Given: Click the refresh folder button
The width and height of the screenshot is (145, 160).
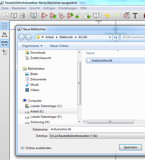Looking at the screenshot, I should click(x=116, y=37).
